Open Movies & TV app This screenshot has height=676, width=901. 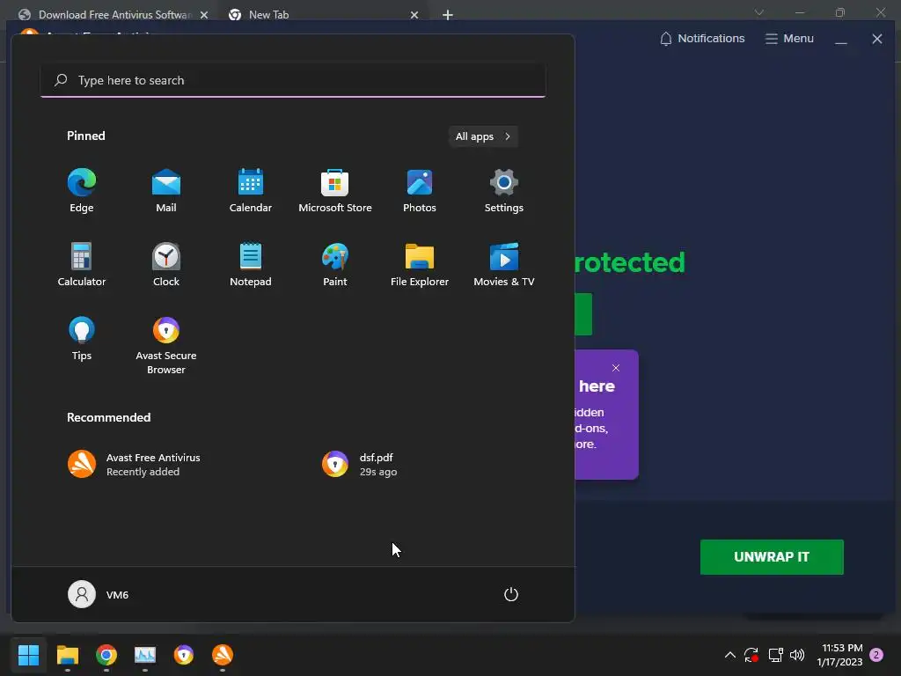(504, 264)
